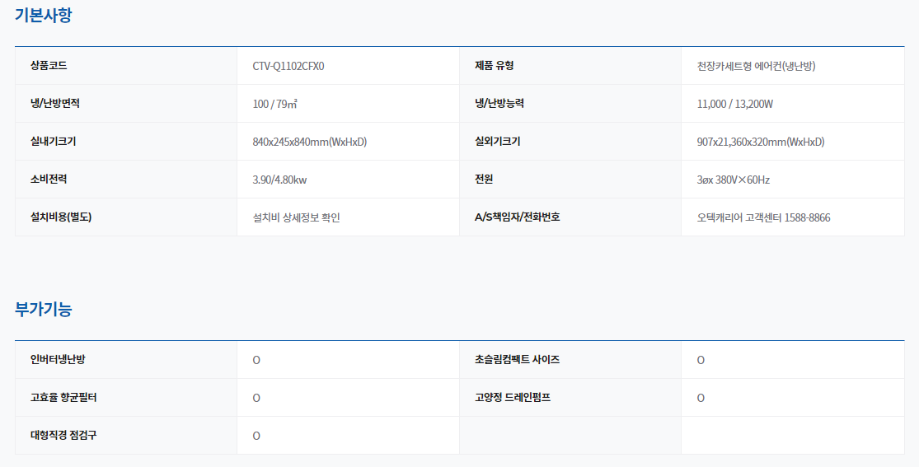Click the 3.90/4.80kw power consumption value
The height and width of the screenshot is (467, 919).
[279, 180]
